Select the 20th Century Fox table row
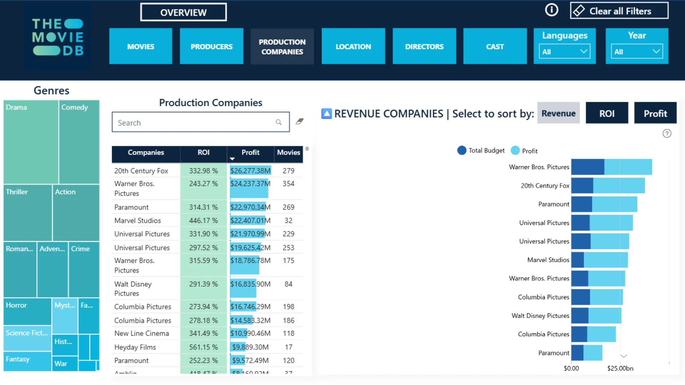The image size is (685, 385). click(207, 171)
